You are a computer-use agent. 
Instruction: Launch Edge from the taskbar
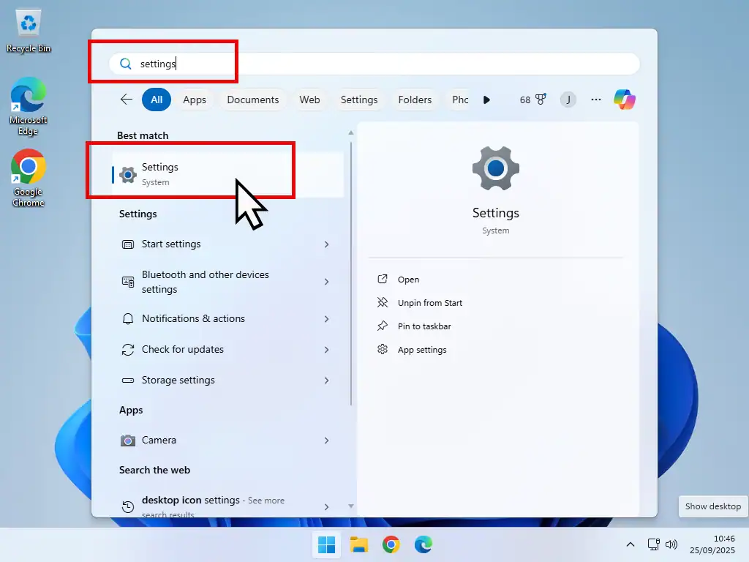coord(424,544)
